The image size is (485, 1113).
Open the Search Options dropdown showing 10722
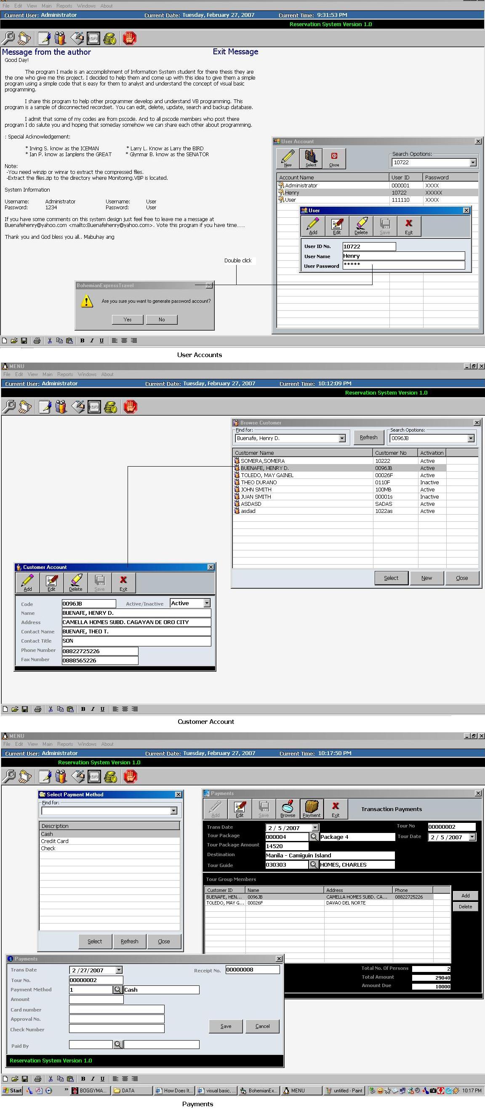tap(473, 163)
